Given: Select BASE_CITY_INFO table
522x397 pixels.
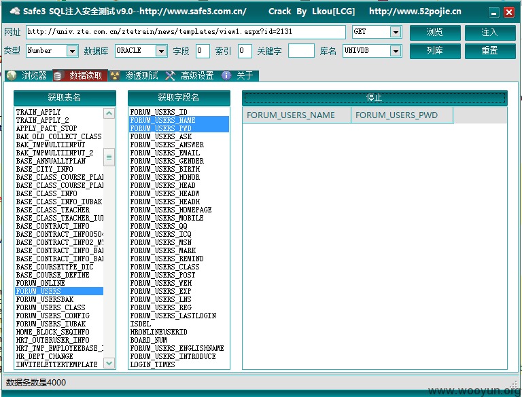Looking at the screenshot, I should pyautogui.click(x=59, y=169).
